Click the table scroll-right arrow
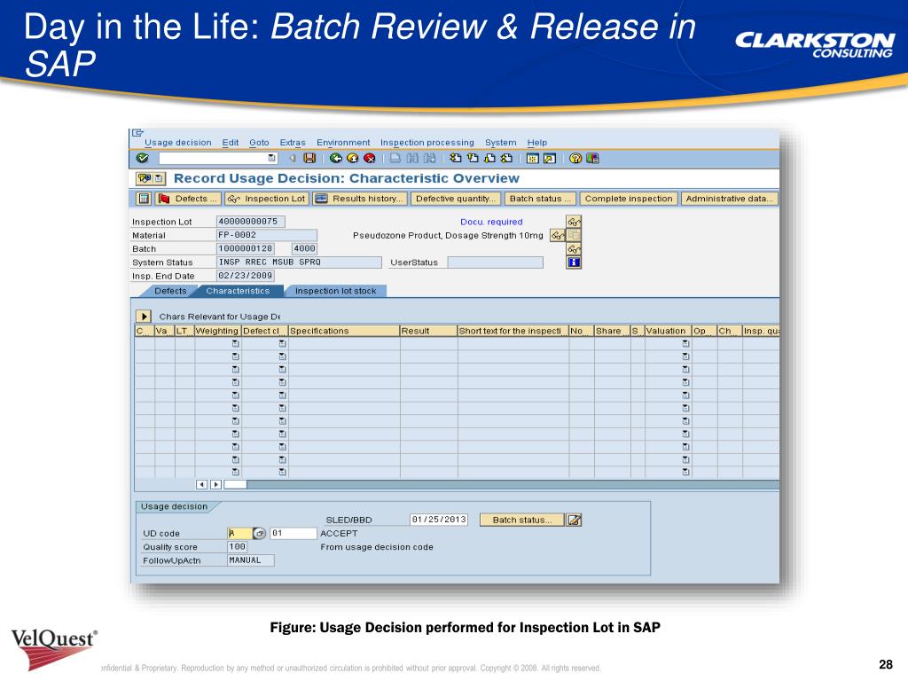The height and width of the screenshot is (681, 908). [215, 484]
